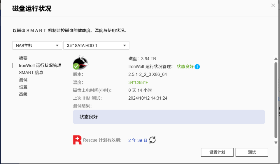Viewport: 280px width, 164px height.
Task: Open the NAS主机 dropdown
Action: pyautogui.click(x=37, y=45)
